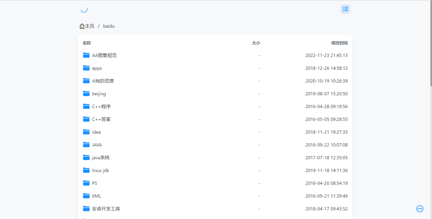Click date 2017-07-18 12:35:05
Image resolution: width=432 pixels, height=219 pixels.
[x=326, y=158]
